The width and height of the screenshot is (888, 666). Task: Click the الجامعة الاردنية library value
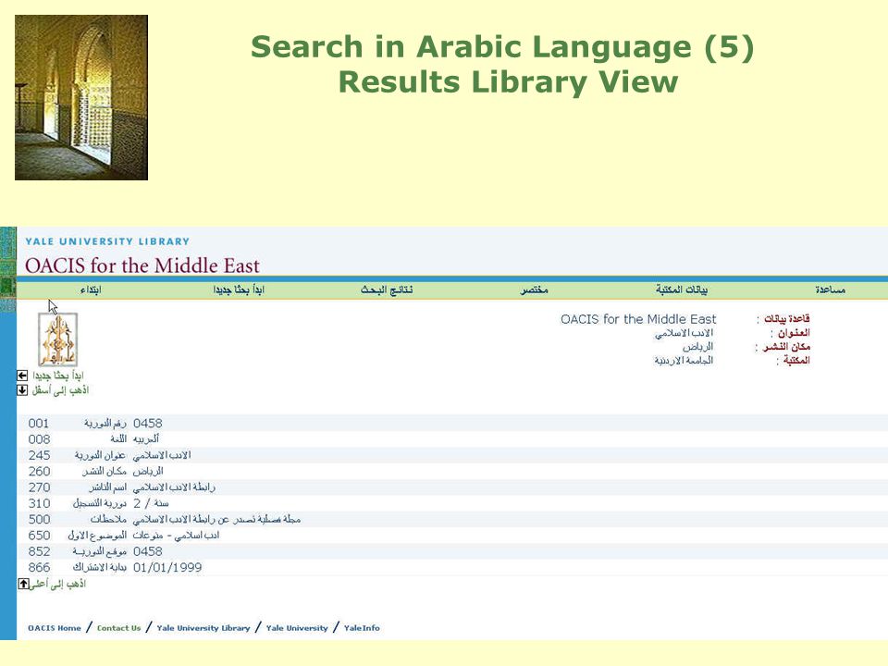684,360
